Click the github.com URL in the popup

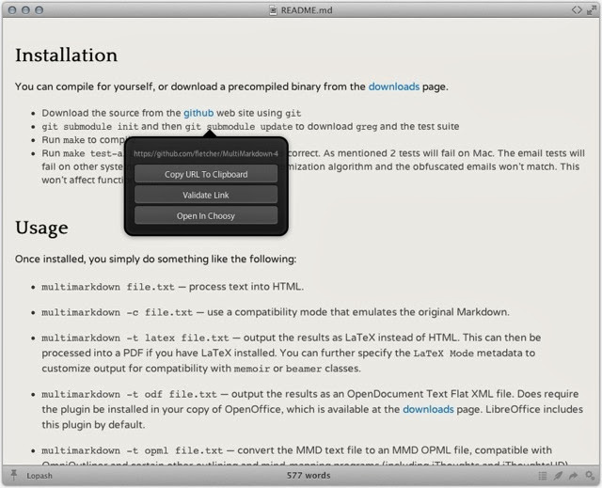click(206, 154)
